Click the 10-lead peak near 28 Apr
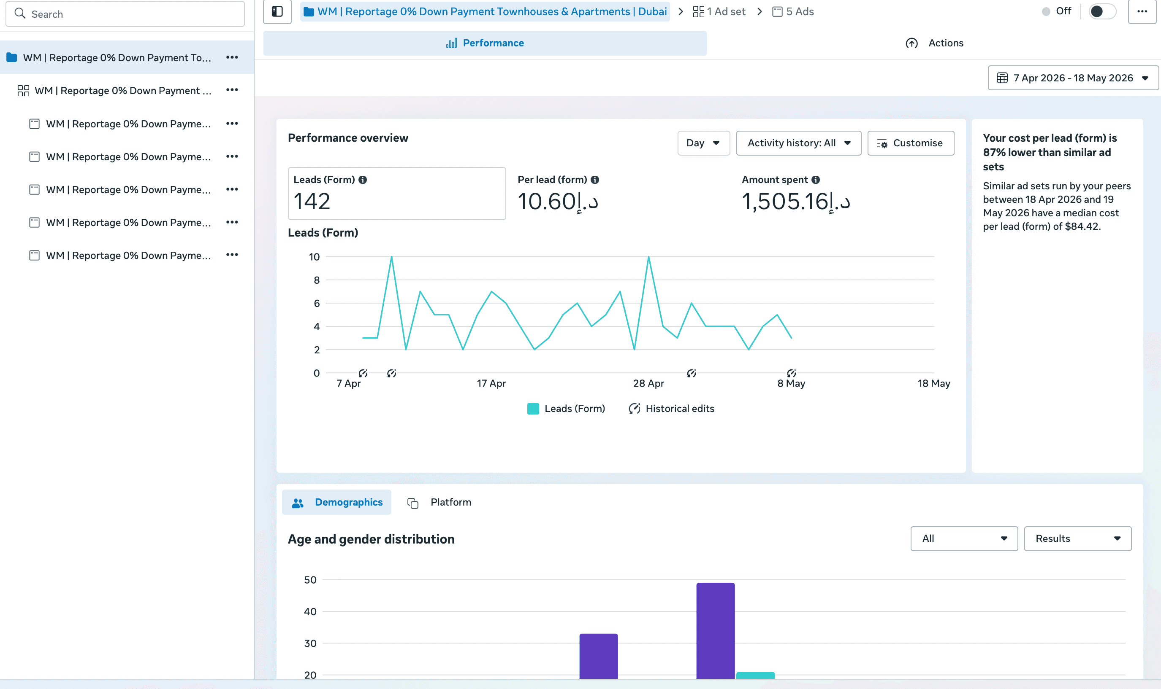Image resolution: width=1161 pixels, height=689 pixels. (649, 257)
